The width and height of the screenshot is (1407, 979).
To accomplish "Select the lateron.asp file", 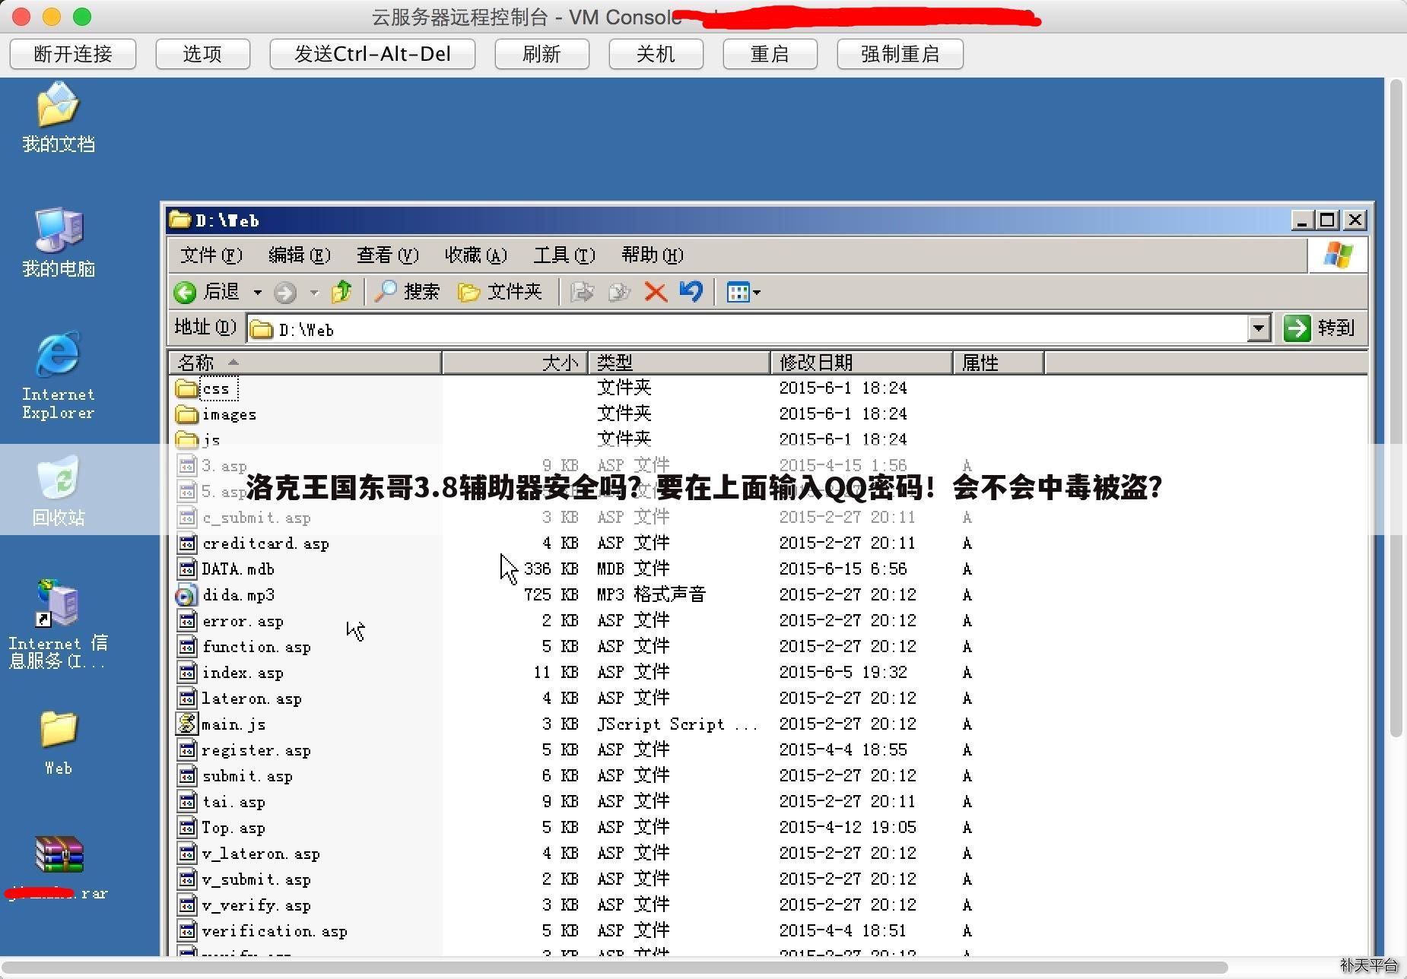I will [240, 699].
